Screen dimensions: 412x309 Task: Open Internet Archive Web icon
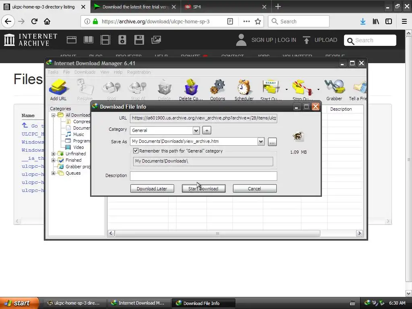[x=72, y=40]
